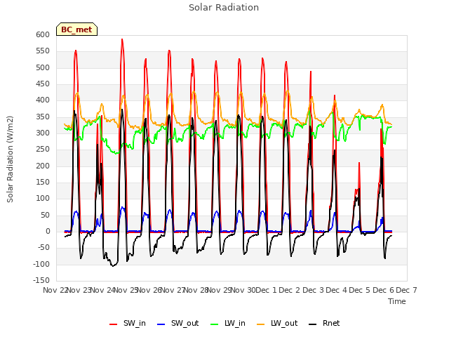449x337 pixels.
Task: Click the Time x-axis title
Action: (397, 301)
